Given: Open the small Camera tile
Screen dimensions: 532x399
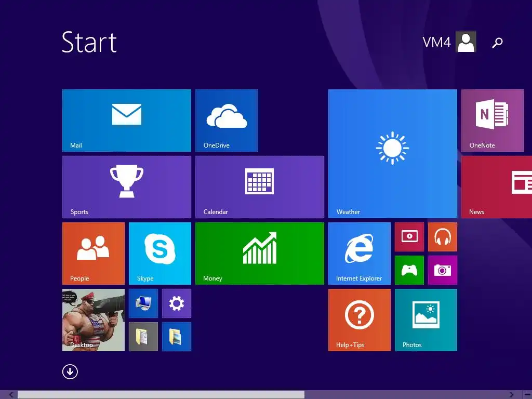Looking at the screenshot, I should (x=443, y=270).
